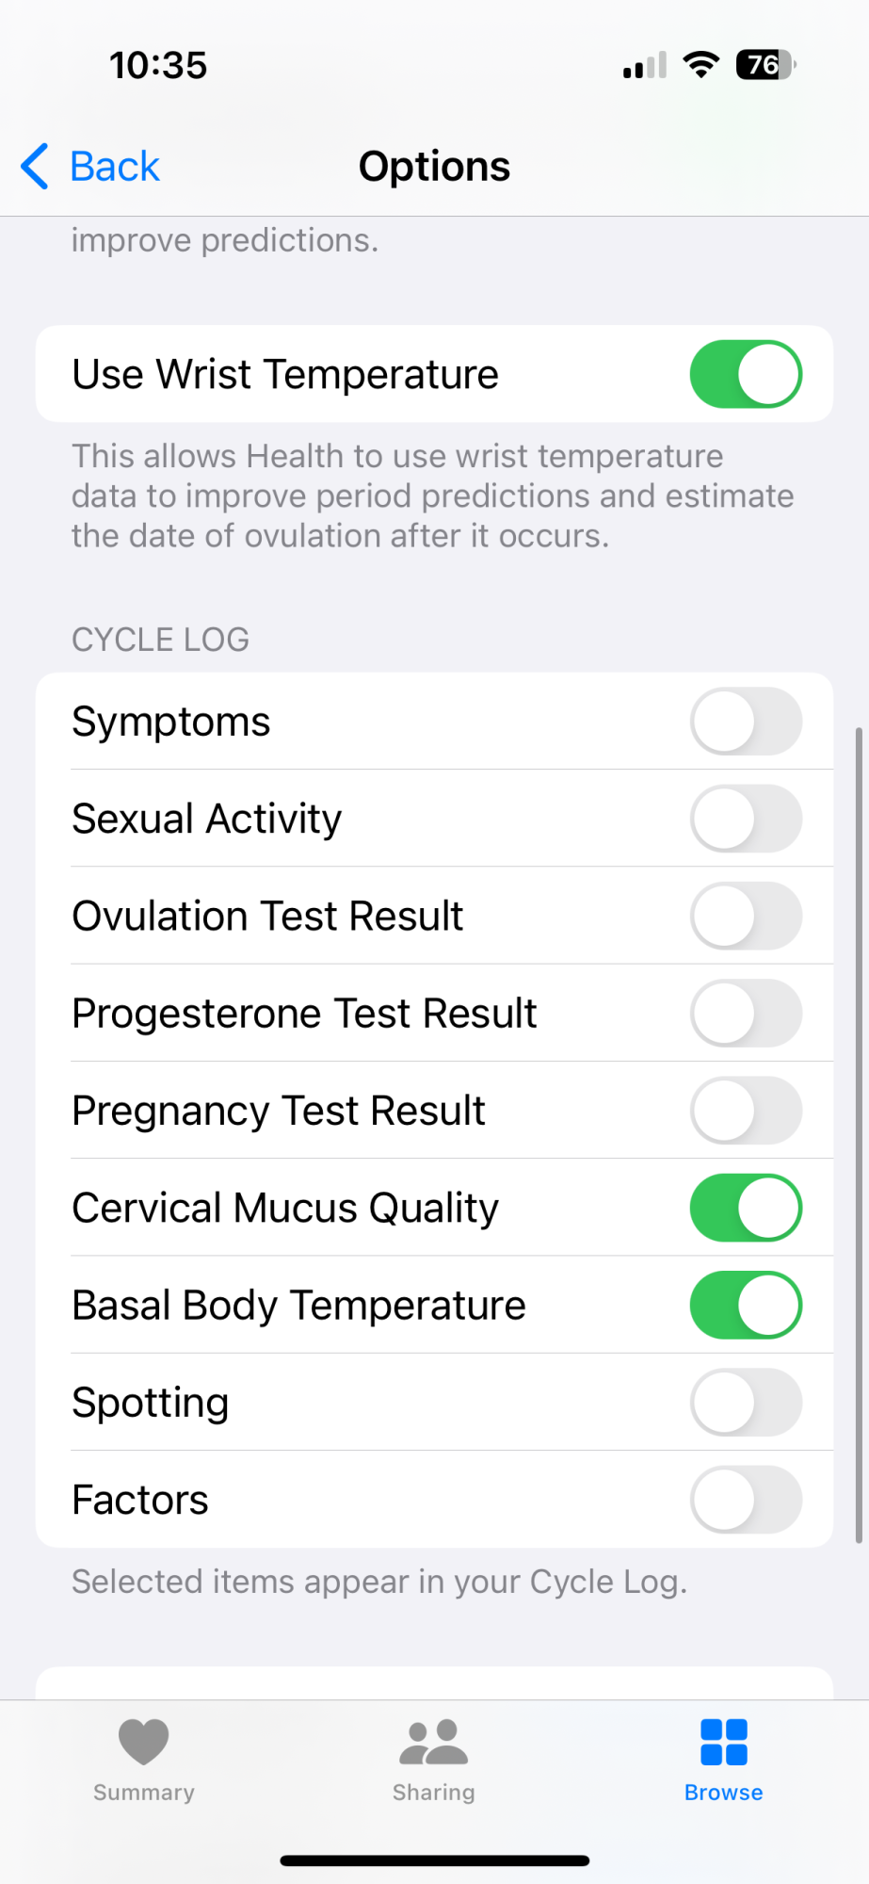Screen dimensions: 869x1884
Task: Enable Ovulation Test Result switch
Action: 746,916
